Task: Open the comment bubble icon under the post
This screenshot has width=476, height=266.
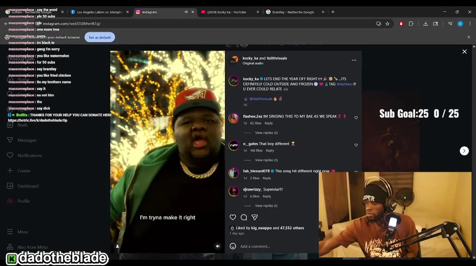Action: pyautogui.click(x=244, y=217)
